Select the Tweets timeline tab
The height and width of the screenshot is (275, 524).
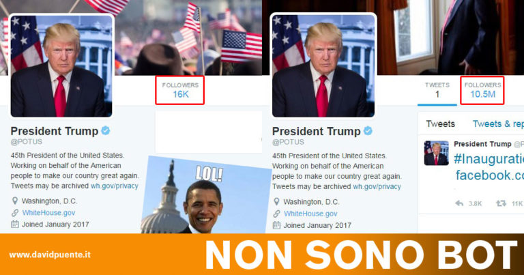pos(441,124)
